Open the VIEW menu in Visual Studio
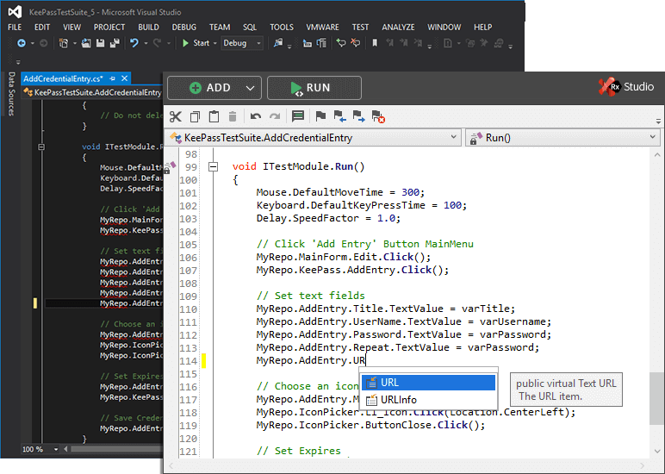Viewport: 665px width, 474px height. [x=71, y=28]
